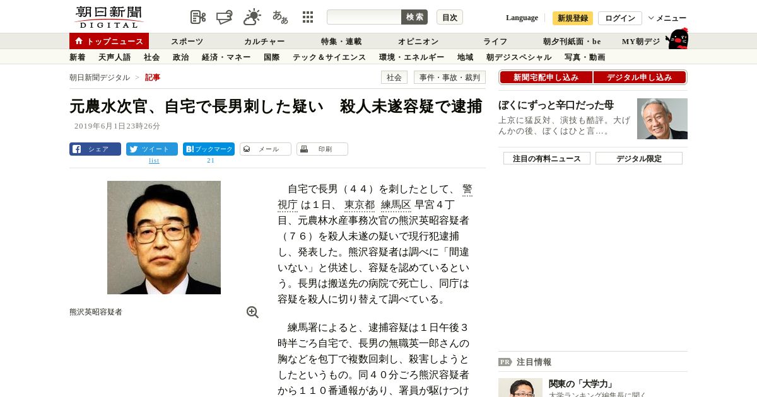757x397 pixels.
Task: Expand the メニュー dropdown
Action: 667,18
